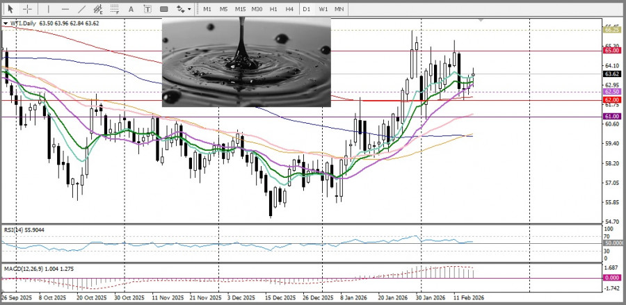Click the 54.70 price scale value

(x=612, y=222)
